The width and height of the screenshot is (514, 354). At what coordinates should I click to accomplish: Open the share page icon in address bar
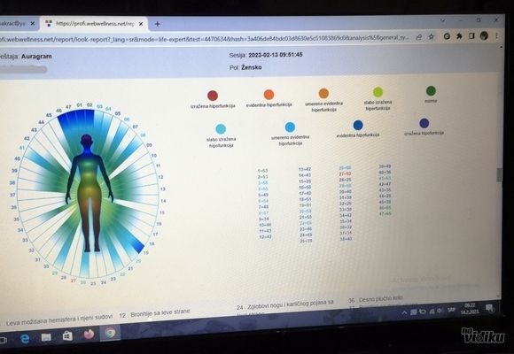(418, 37)
